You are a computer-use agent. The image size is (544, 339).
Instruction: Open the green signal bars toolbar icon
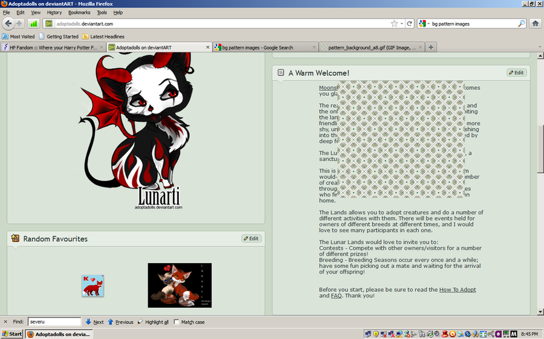pos(33,24)
